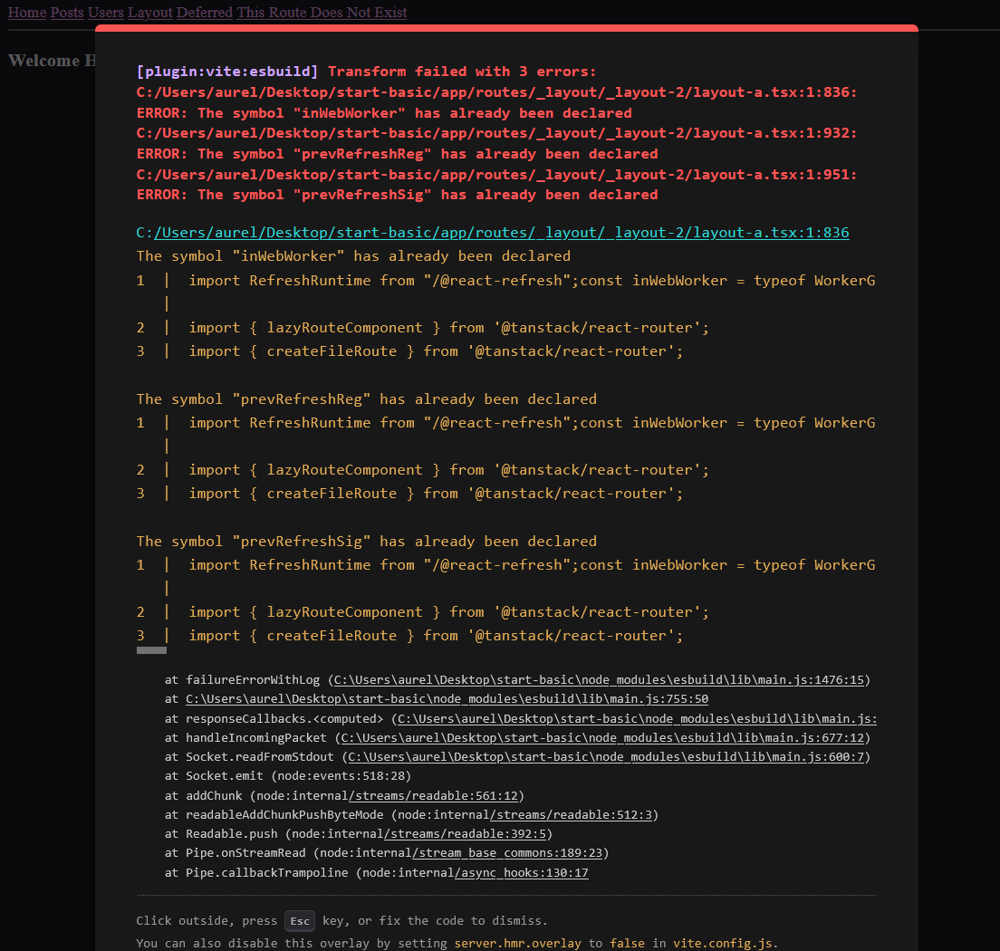1000x951 pixels.
Task: Open main.js:600:7 readFromStdout link
Action: (x=606, y=757)
